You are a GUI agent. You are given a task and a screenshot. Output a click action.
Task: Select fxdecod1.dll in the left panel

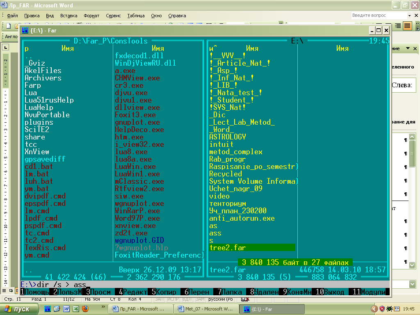(x=139, y=56)
